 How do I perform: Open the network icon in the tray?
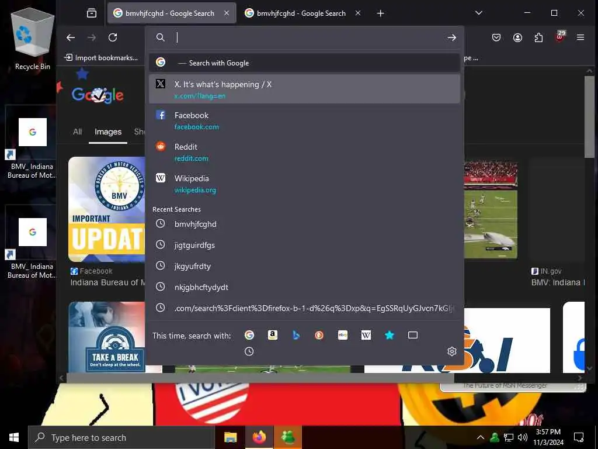coord(509,437)
